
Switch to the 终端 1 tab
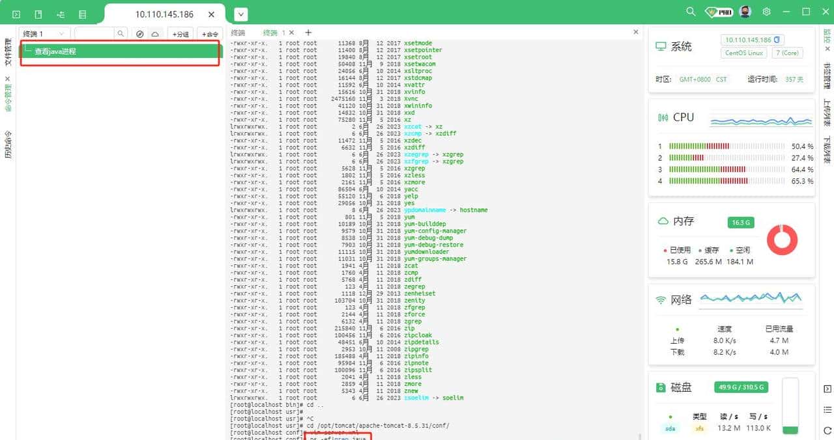point(274,33)
